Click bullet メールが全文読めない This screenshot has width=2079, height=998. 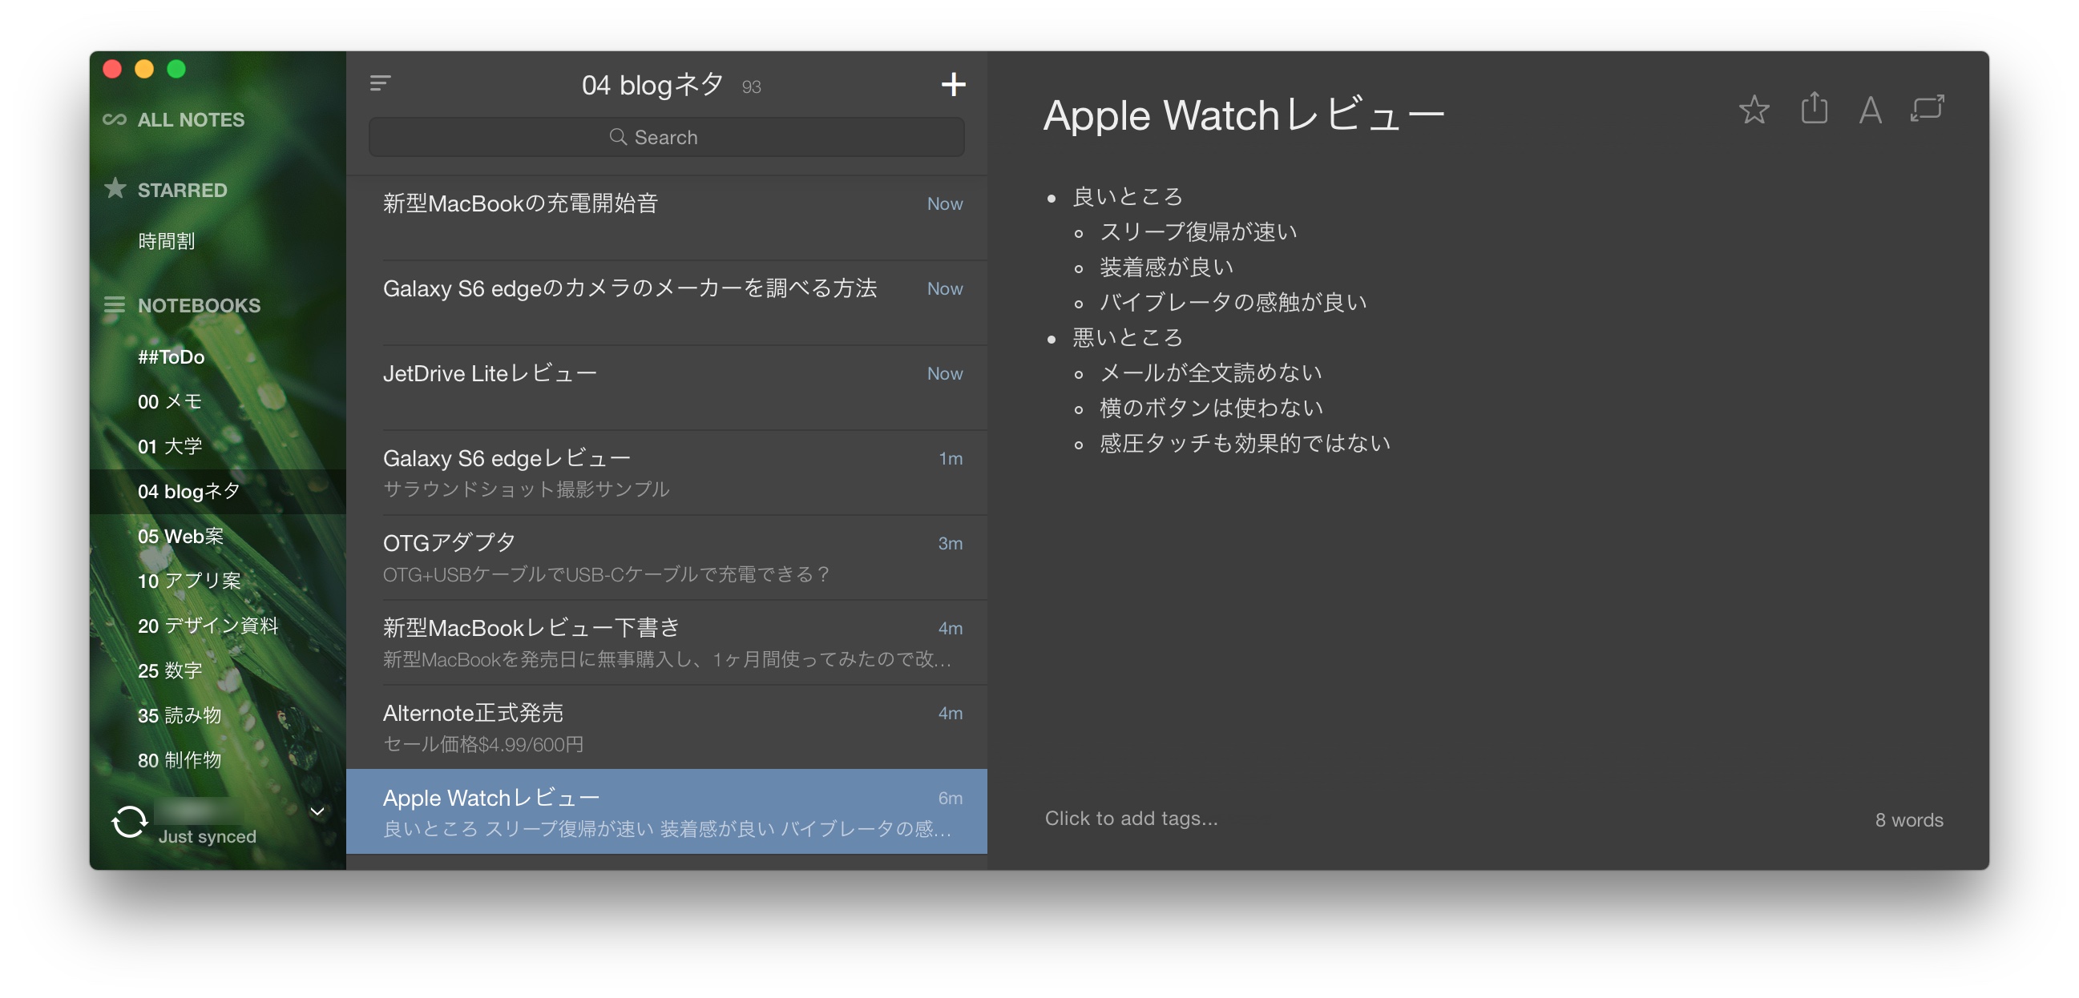[1210, 372]
